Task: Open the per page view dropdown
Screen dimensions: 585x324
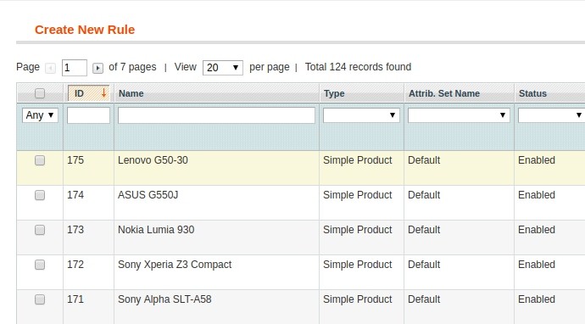Action: point(223,68)
